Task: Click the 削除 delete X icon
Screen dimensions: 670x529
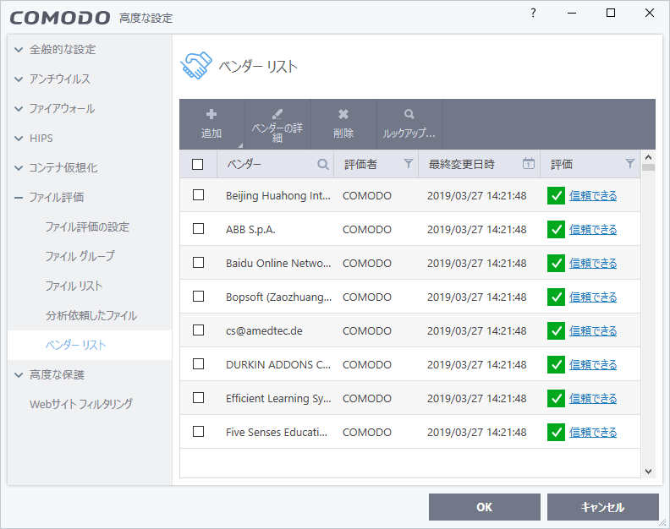Action: [x=343, y=114]
